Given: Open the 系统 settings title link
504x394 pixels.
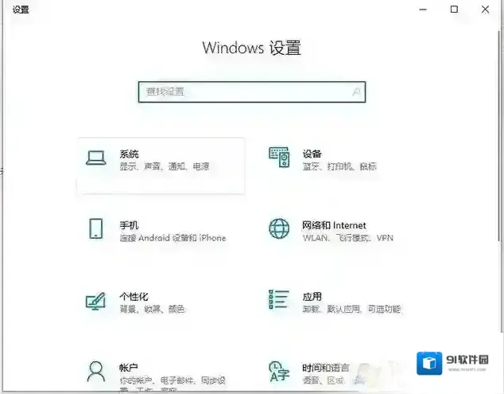Looking at the screenshot, I should [129, 154].
